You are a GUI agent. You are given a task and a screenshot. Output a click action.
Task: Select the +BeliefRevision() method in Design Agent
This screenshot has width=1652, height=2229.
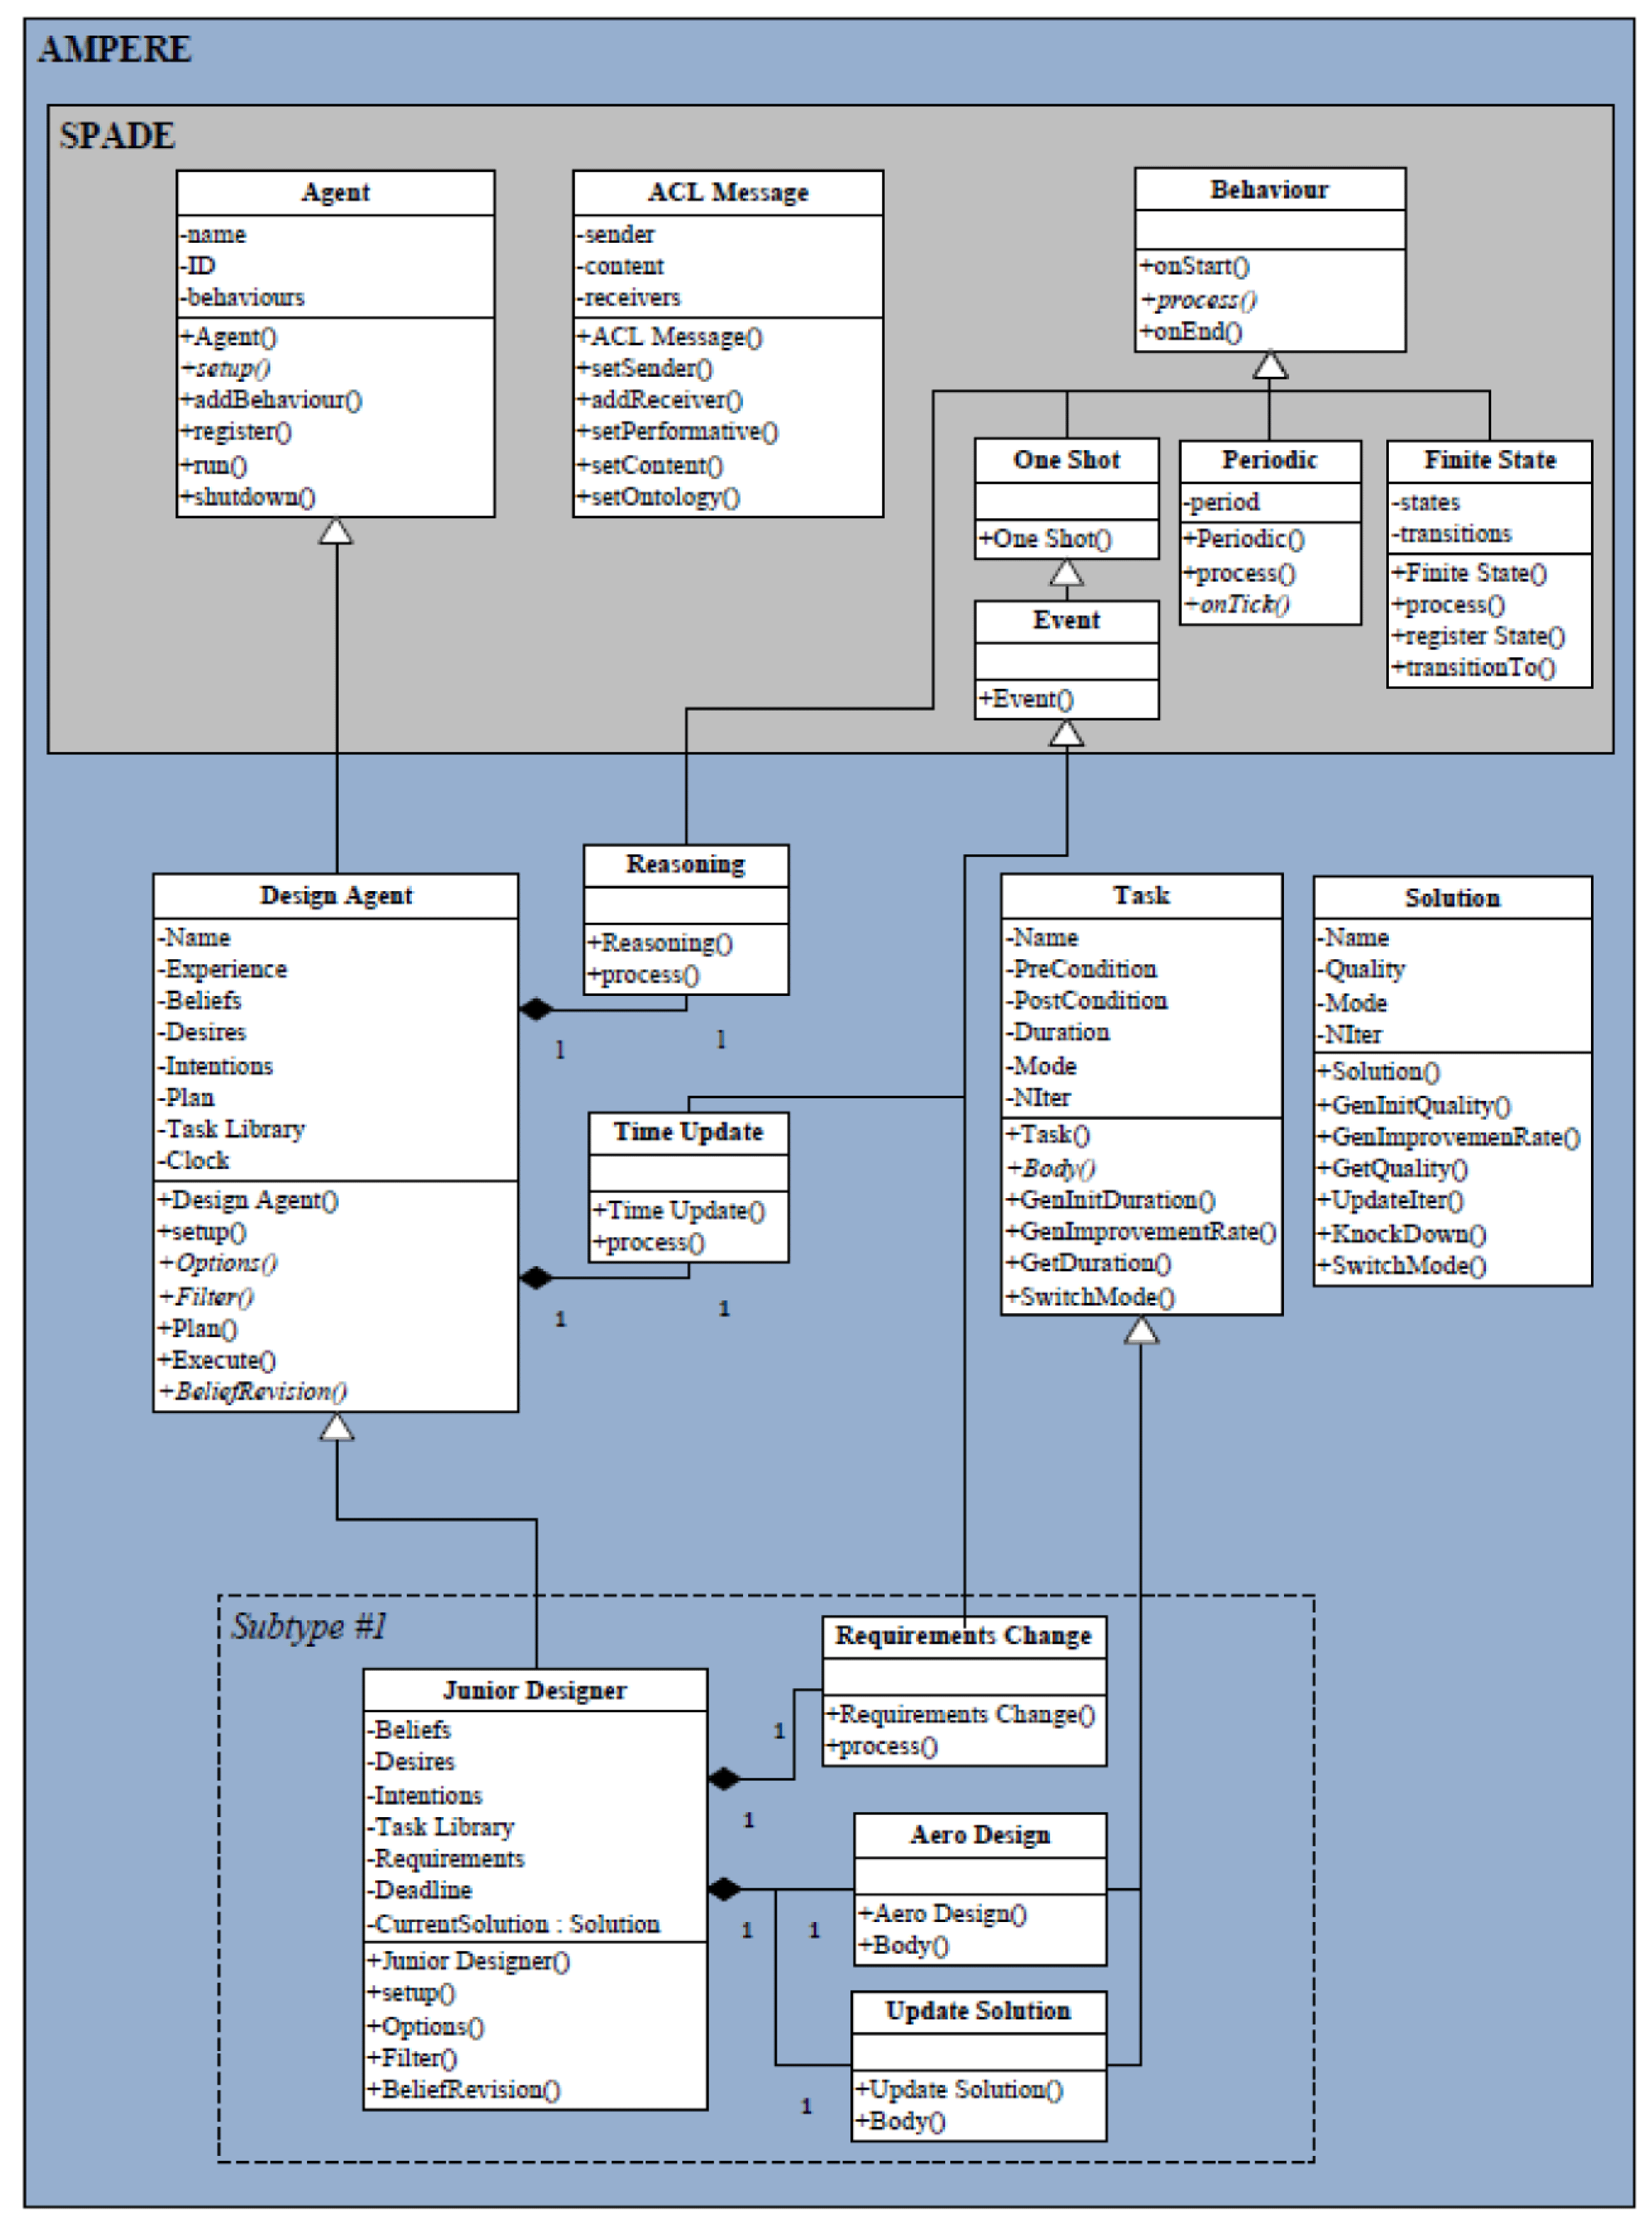253,1391
